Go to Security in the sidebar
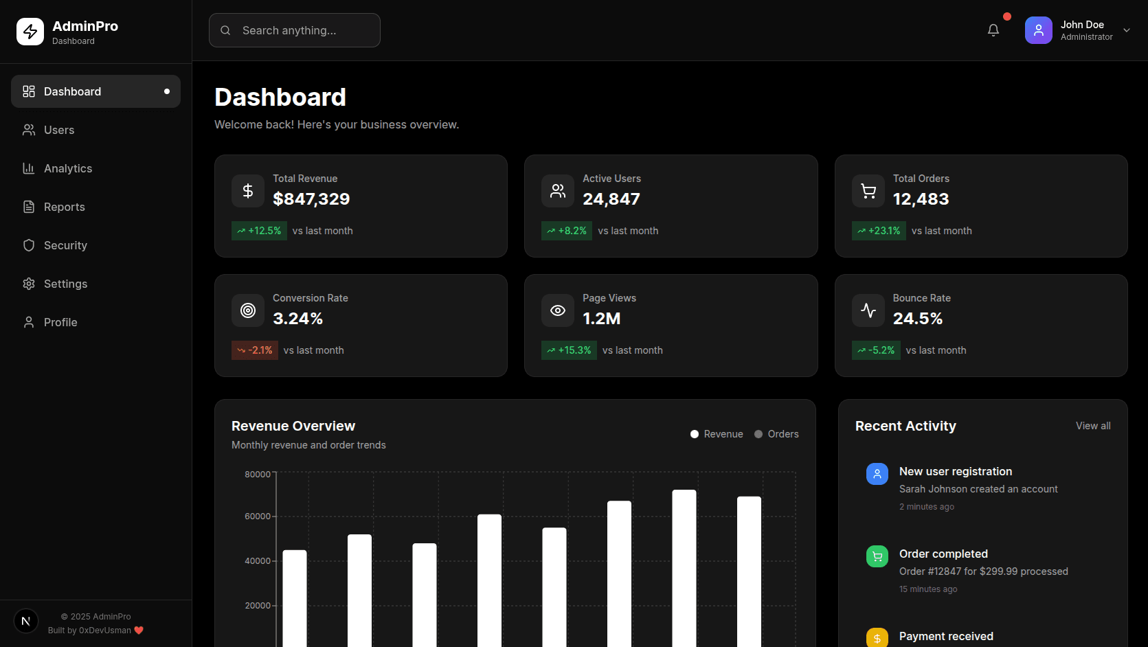Viewport: 1148px width, 647px height. click(65, 245)
